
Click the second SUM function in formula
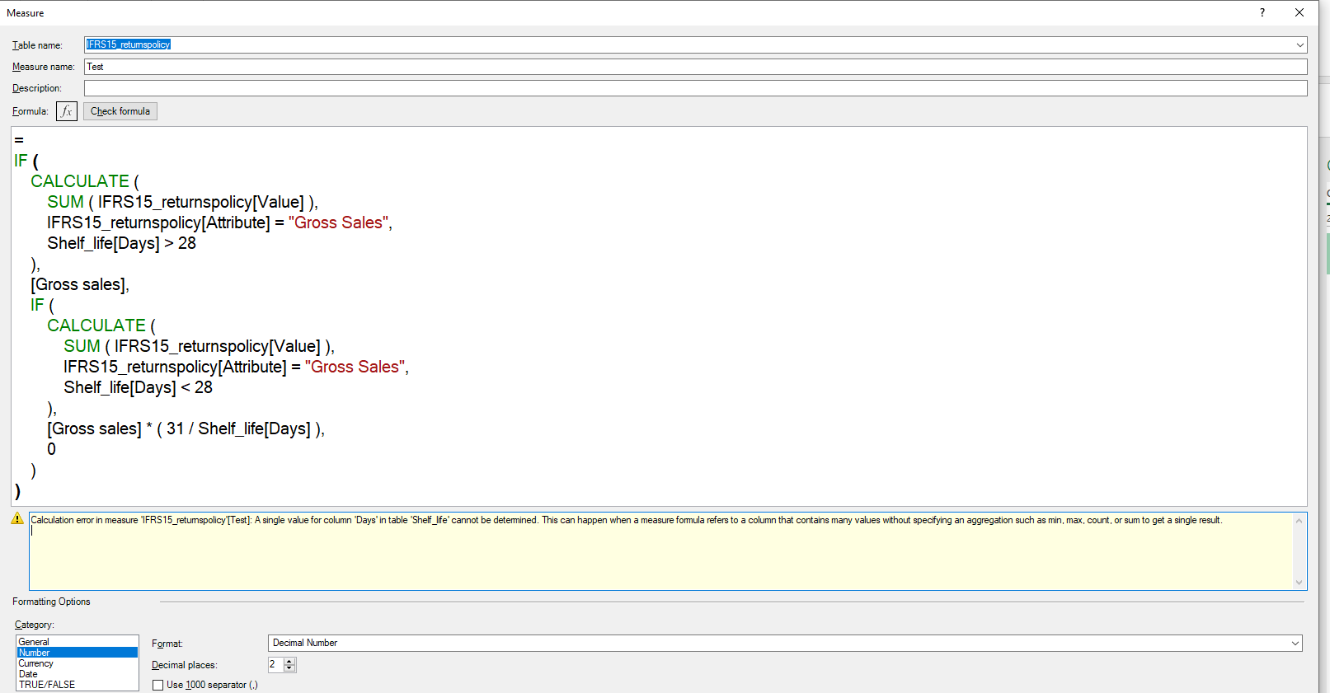click(82, 346)
